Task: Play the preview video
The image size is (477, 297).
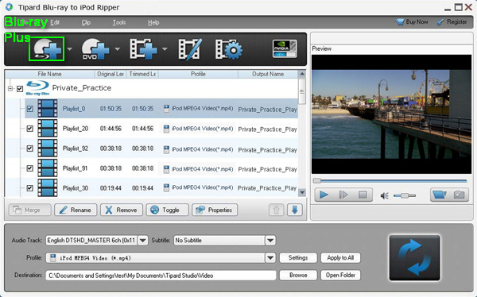Action: (324, 195)
